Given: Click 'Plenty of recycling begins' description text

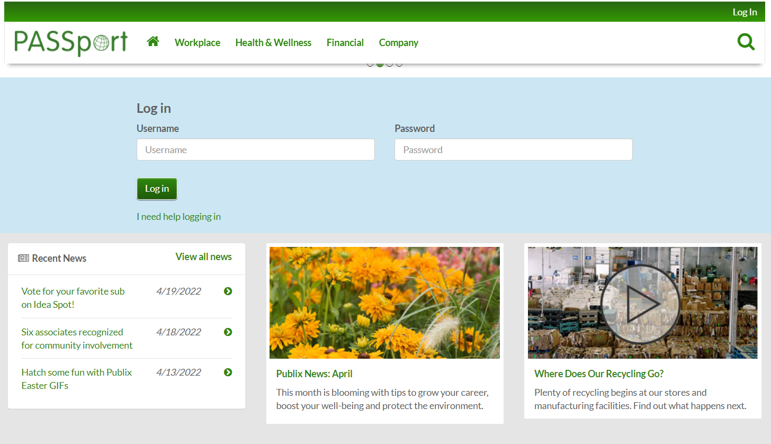Looking at the screenshot, I should point(640,399).
